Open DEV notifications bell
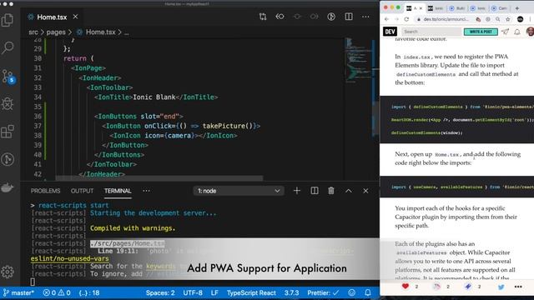Screen dimensions: 534x300 517,32
